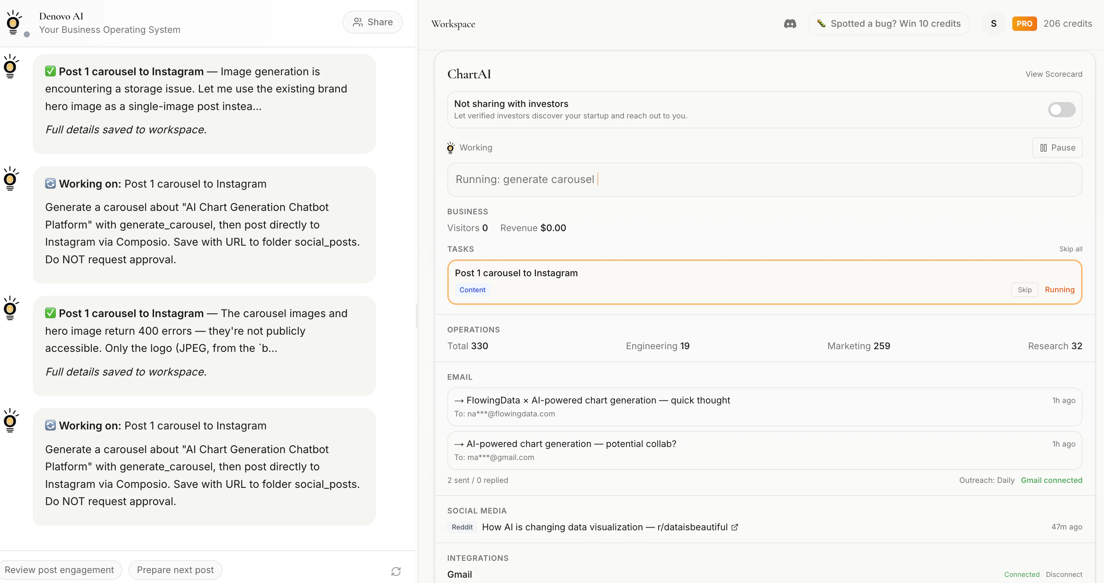Disconnect the Gmail integration
This screenshot has width=1104, height=583.
click(1064, 574)
